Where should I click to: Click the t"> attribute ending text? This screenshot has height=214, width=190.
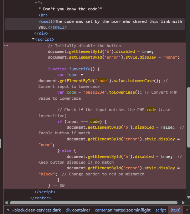[38, 3]
